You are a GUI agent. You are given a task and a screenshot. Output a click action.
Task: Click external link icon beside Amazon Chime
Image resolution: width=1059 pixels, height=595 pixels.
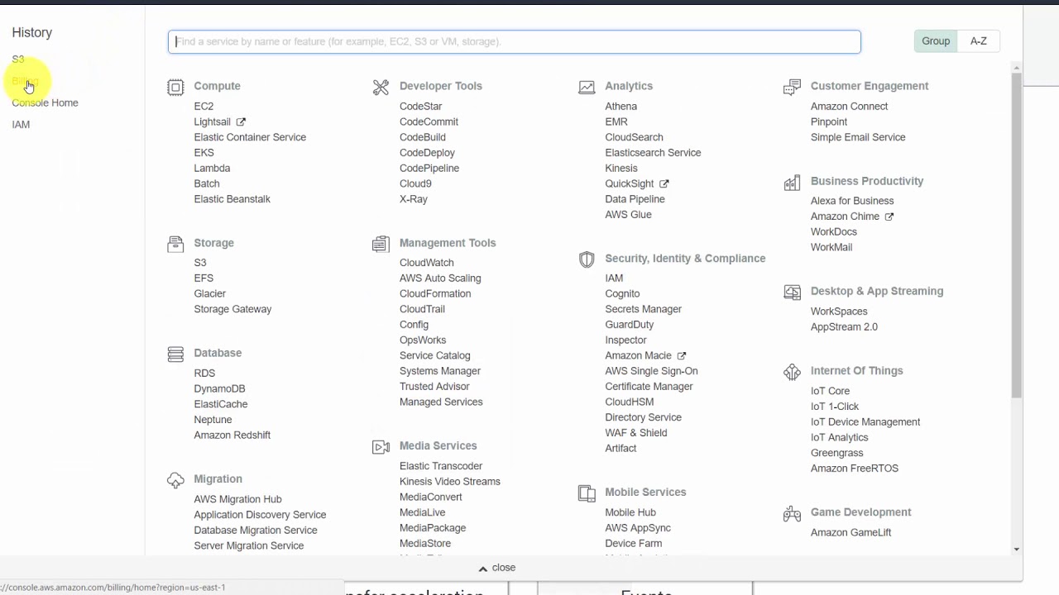click(889, 217)
